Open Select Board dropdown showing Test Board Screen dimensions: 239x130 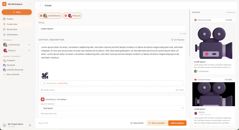(112, 108)
